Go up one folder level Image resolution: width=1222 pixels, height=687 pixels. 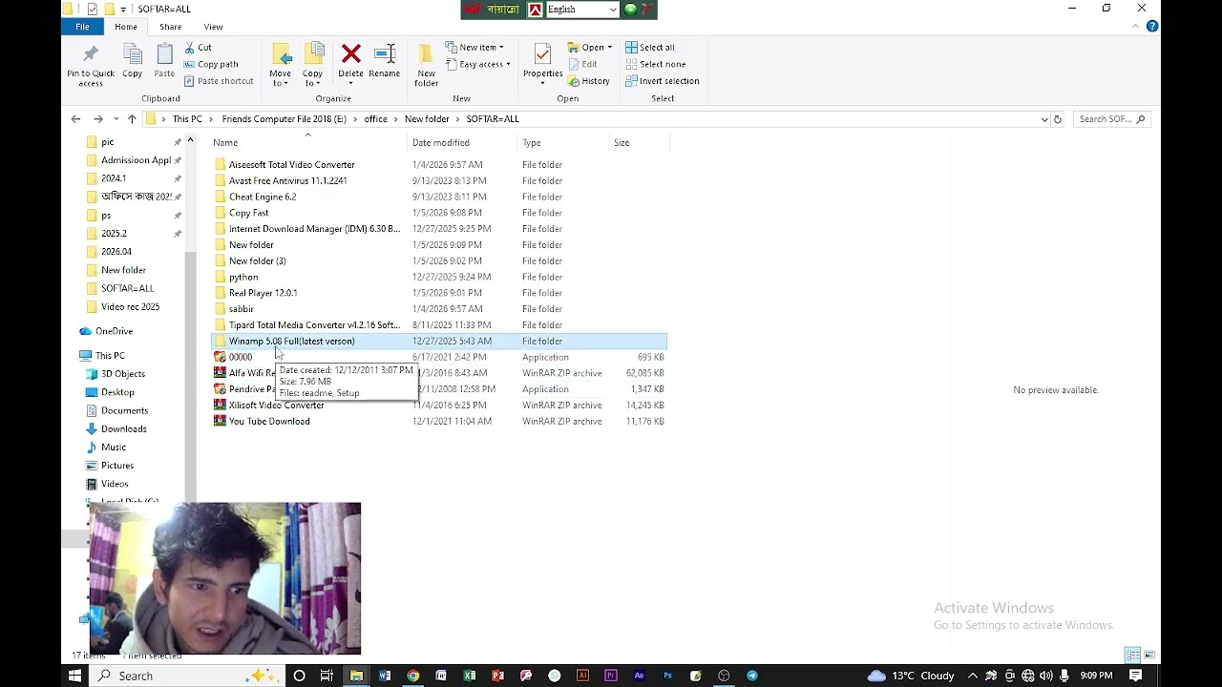132,119
